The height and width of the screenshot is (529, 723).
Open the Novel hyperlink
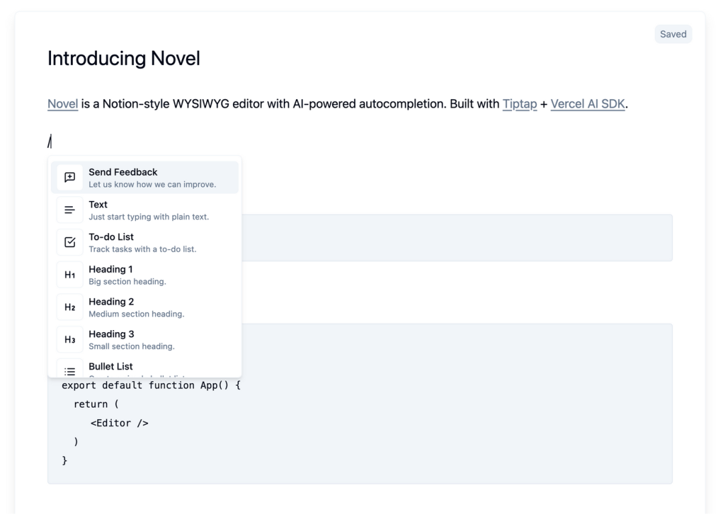pyautogui.click(x=63, y=104)
